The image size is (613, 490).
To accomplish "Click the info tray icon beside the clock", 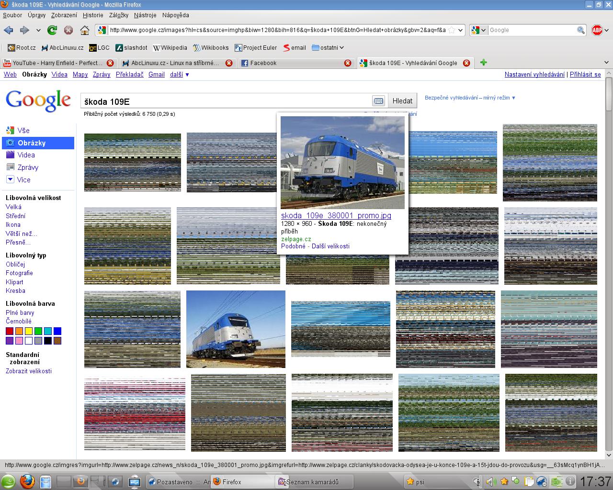I will pyautogui.click(x=570, y=481).
